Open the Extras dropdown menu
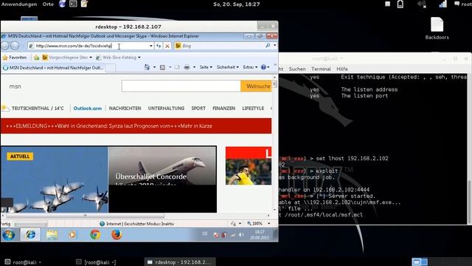472x266 pixels. (250, 67)
